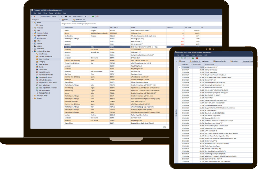Click the pin icon on the laptop Products tab
The image size is (258, 169).
84,20
